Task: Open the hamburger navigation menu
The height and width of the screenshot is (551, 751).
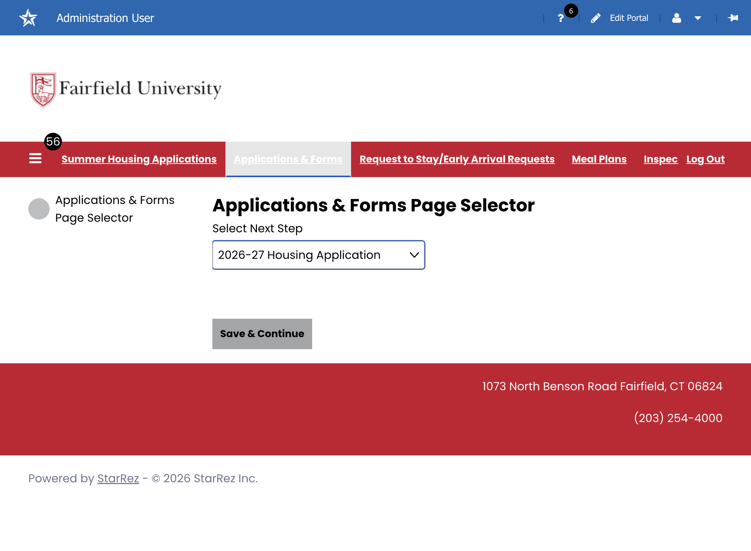Action: coord(35,158)
